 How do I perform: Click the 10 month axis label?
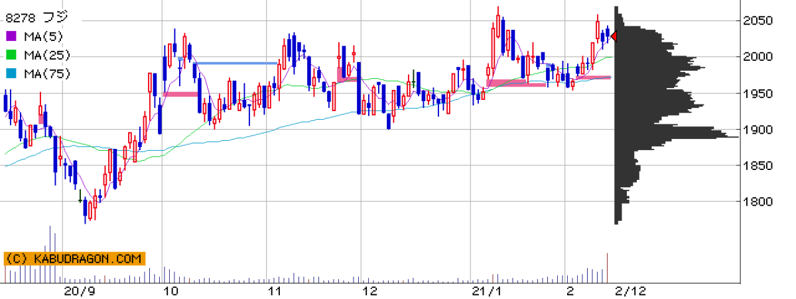point(171,291)
